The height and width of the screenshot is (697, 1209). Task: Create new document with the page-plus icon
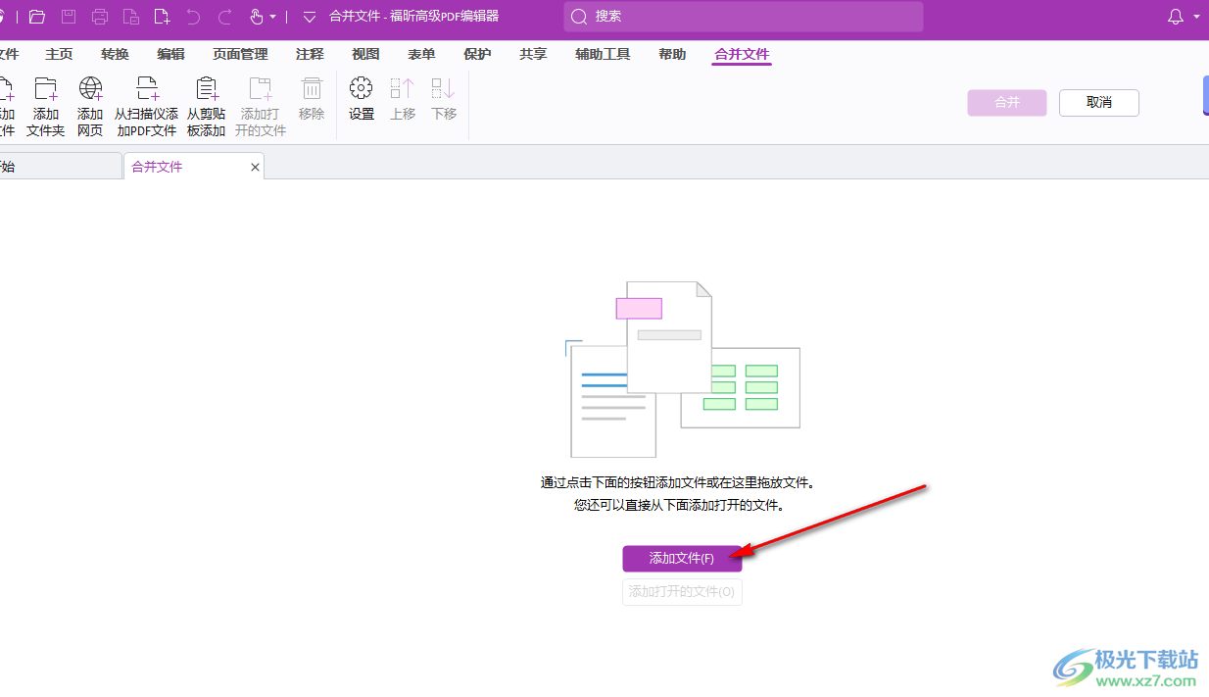163,17
